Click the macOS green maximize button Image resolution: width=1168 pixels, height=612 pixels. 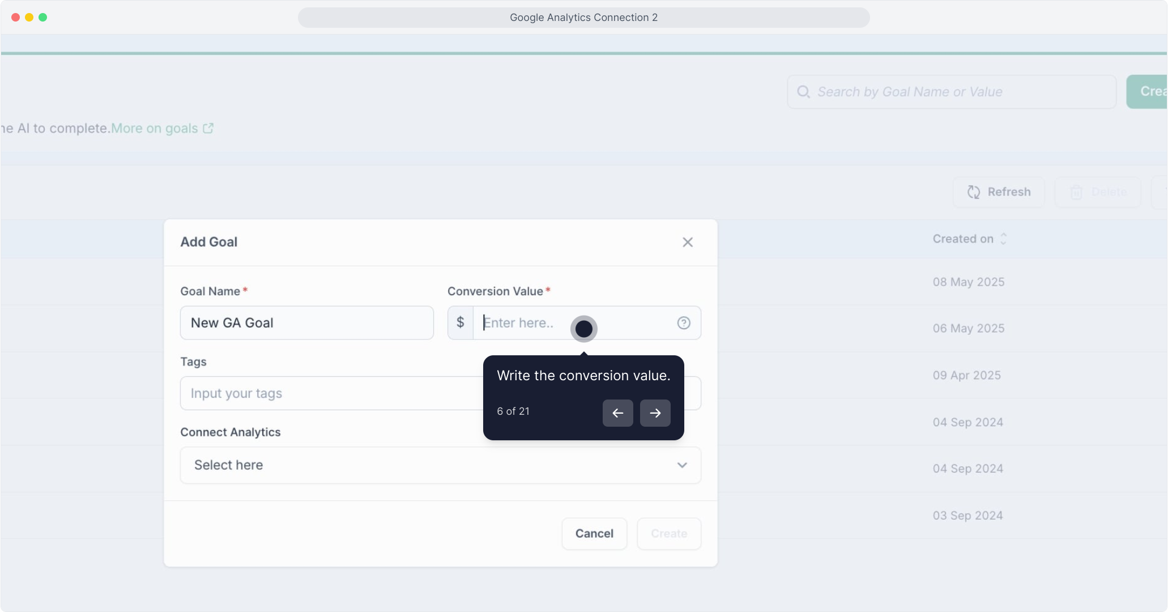pos(42,18)
